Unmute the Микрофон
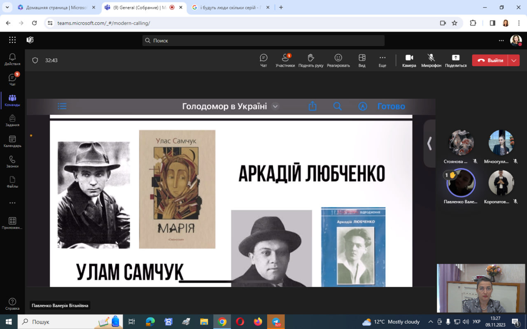The image size is (527, 329). click(431, 60)
